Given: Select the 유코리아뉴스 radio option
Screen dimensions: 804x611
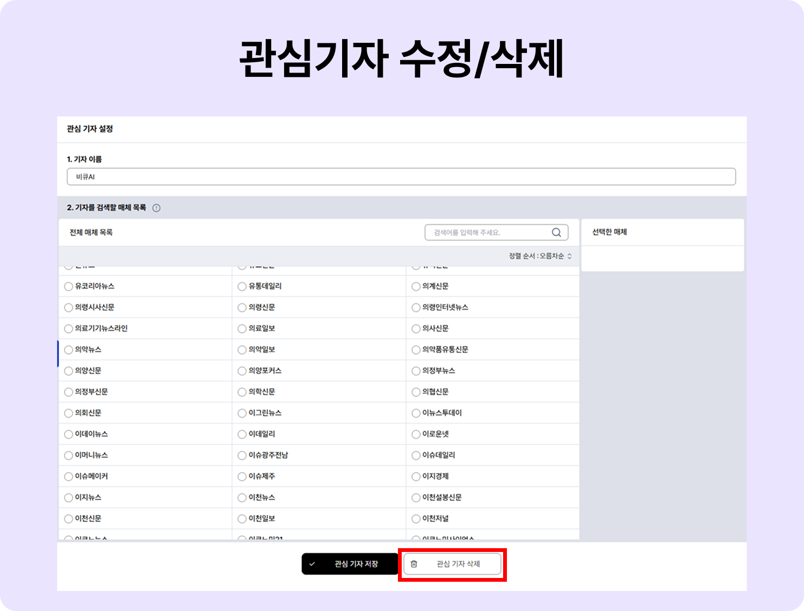Looking at the screenshot, I should 68,287.
